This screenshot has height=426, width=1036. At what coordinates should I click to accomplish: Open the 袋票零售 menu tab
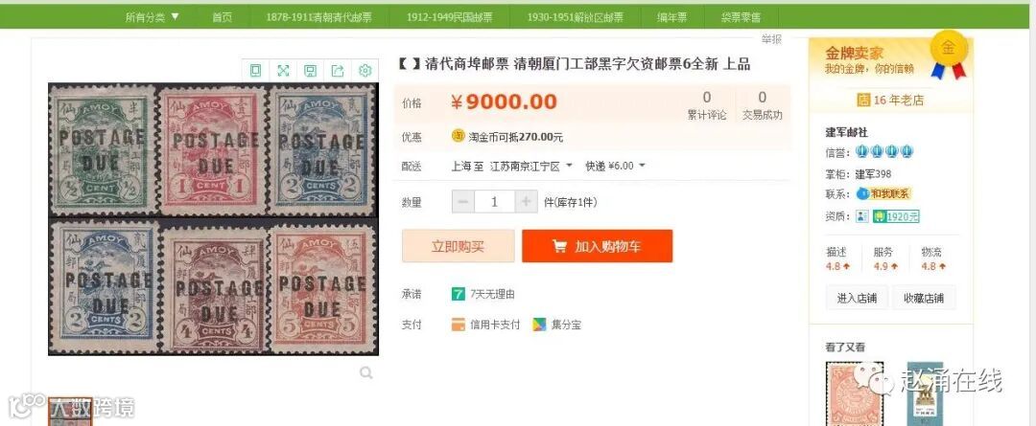click(x=741, y=17)
